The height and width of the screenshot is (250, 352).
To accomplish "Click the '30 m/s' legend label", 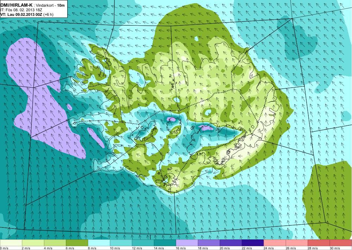I will click(x=335, y=248).
